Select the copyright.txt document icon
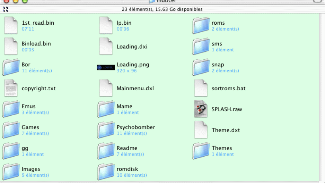 coord(11,88)
